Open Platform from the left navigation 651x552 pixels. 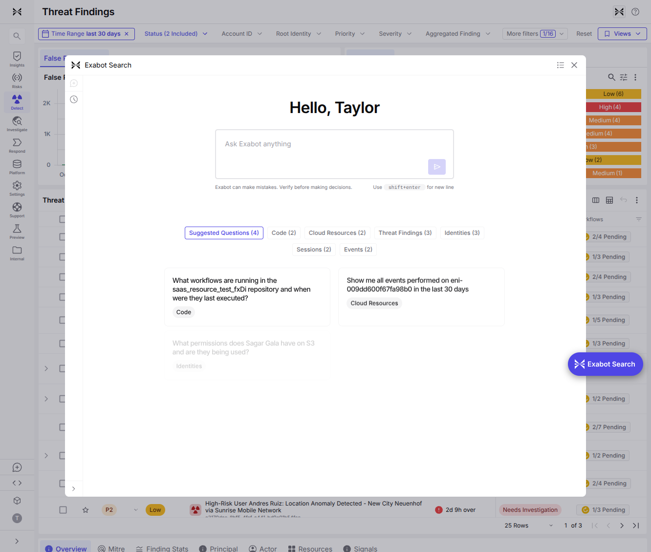[17, 167]
